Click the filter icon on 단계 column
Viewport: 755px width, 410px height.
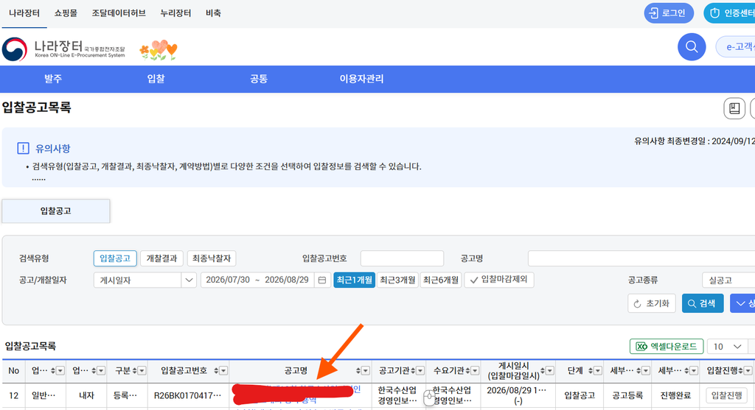point(597,370)
